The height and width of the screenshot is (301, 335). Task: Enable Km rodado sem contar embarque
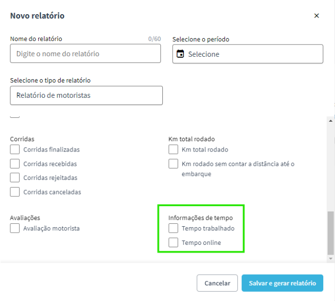(173, 164)
